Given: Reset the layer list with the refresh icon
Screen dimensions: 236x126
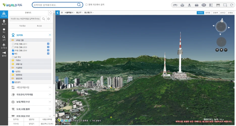Looking at the screenshot, I should pyautogui.click(x=51, y=13).
